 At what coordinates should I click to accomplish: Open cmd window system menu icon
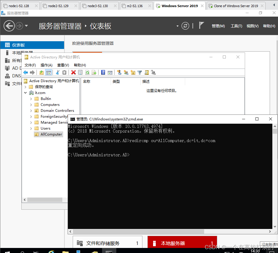[x=72, y=119]
